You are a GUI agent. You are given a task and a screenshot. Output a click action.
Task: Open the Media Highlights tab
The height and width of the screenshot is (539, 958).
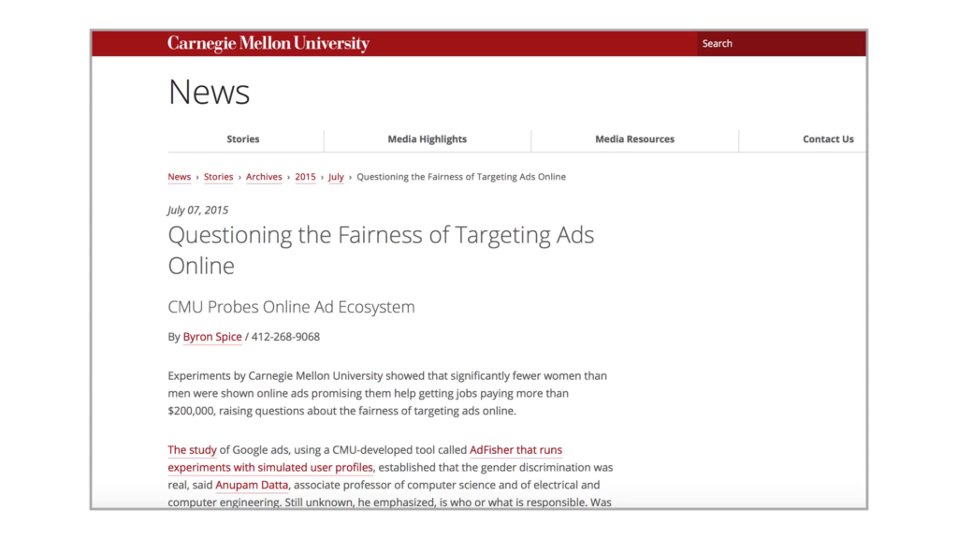tap(427, 139)
